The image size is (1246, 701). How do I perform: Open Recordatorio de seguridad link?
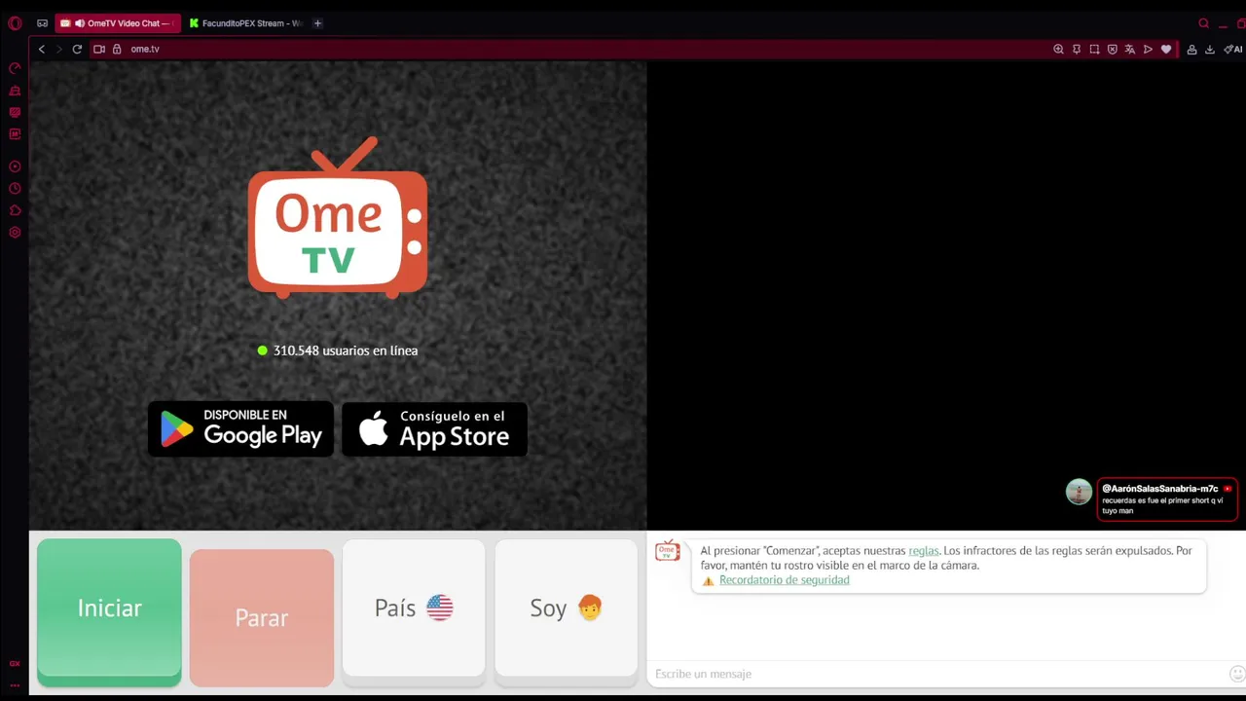point(785,580)
